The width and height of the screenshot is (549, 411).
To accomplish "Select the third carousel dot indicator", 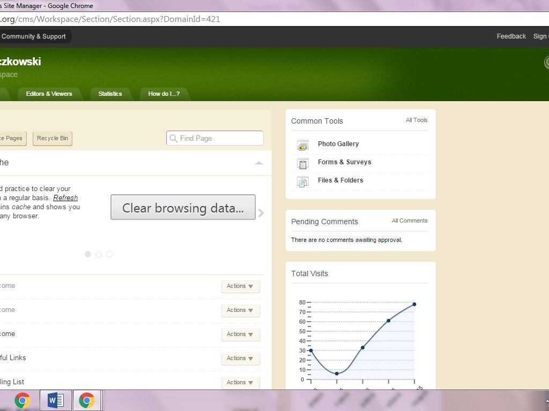I will pyautogui.click(x=109, y=254).
